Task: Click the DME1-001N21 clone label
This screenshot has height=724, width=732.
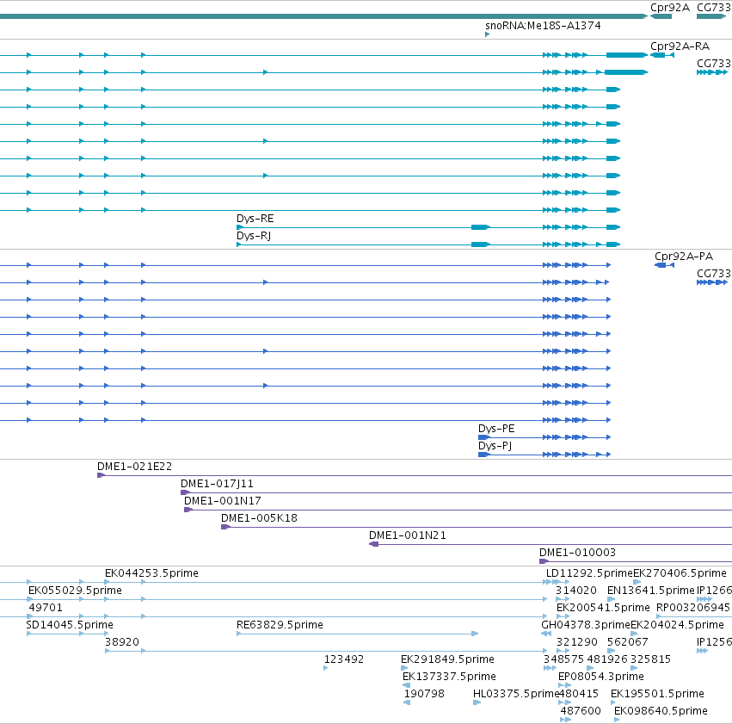Action: (x=408, y=535)
